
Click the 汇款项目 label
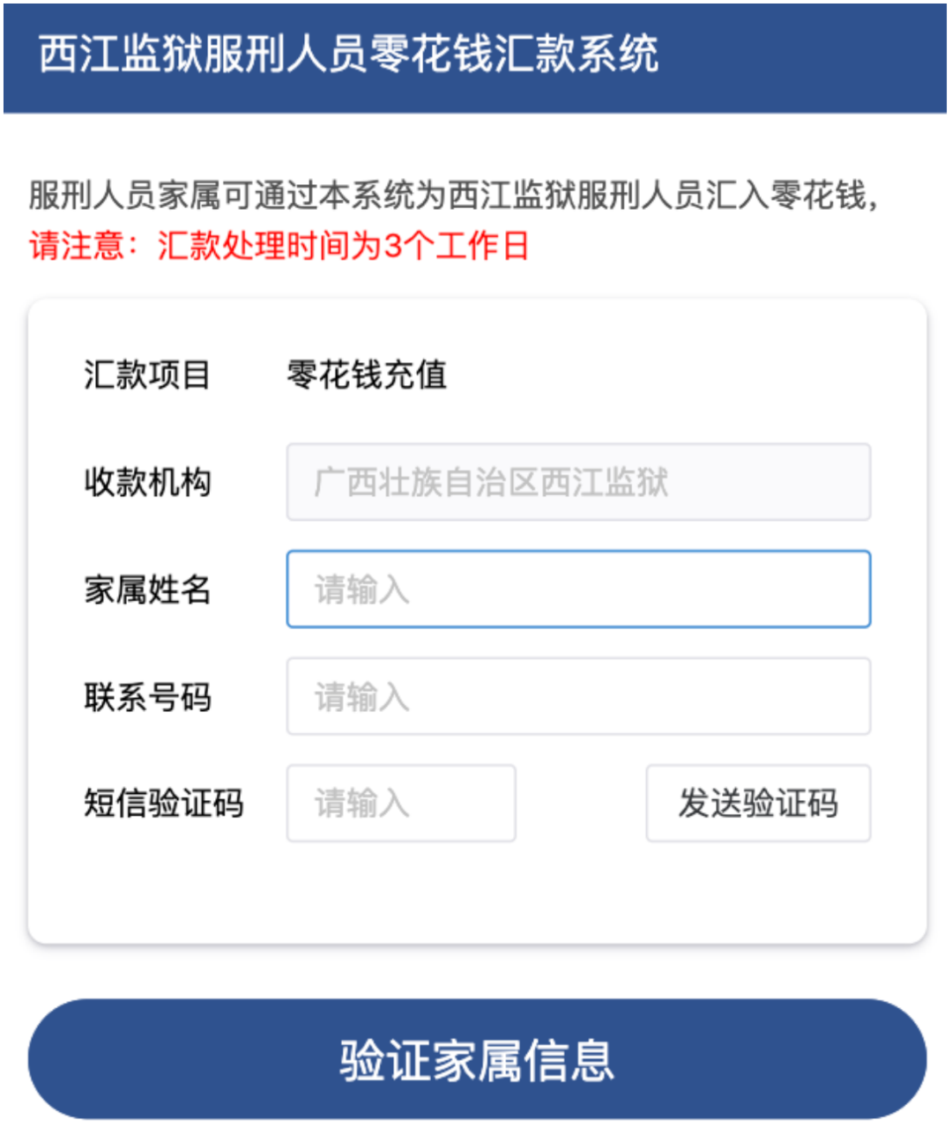coord(147,375)
